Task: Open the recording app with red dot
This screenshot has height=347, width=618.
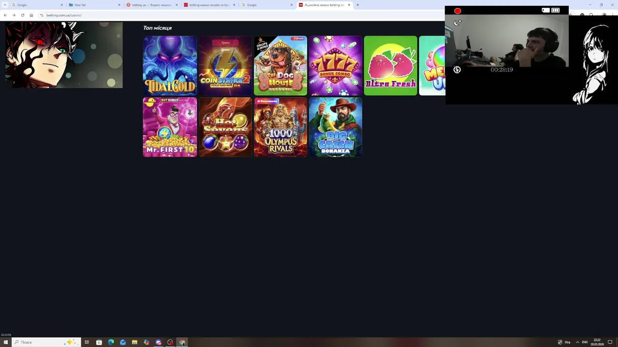Action: 170,342
